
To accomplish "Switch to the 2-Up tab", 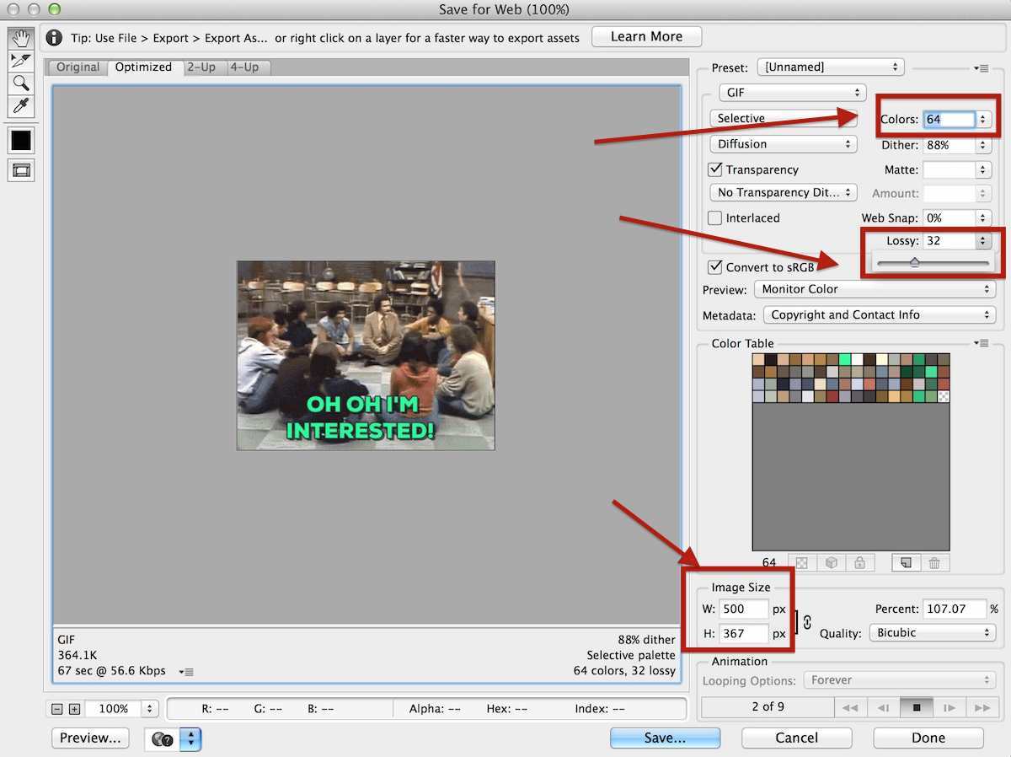I will pyautogui.click(x=202, y=67).
